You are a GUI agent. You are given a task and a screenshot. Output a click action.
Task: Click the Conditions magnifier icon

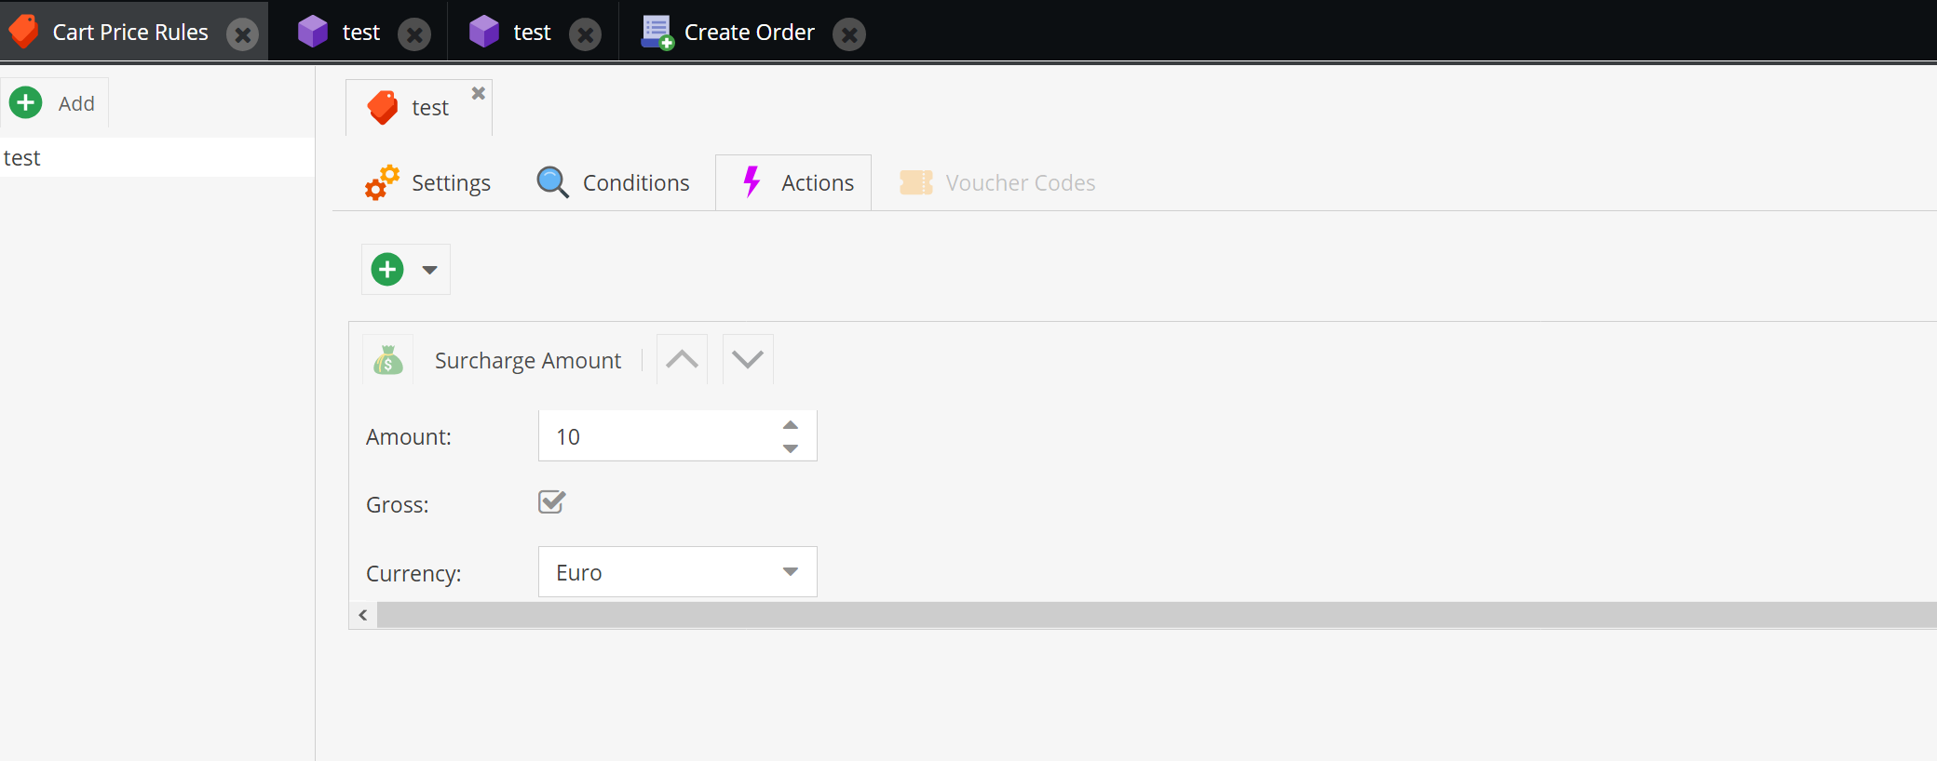click(x=552, y=181)
